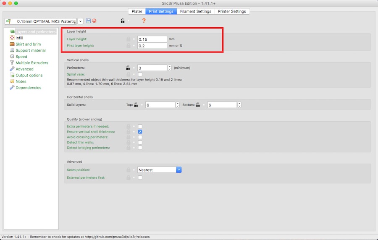Screen dimensions: 378x240
Task: Click the lock icon for Detect bridging perimeters
Action: 128,148
